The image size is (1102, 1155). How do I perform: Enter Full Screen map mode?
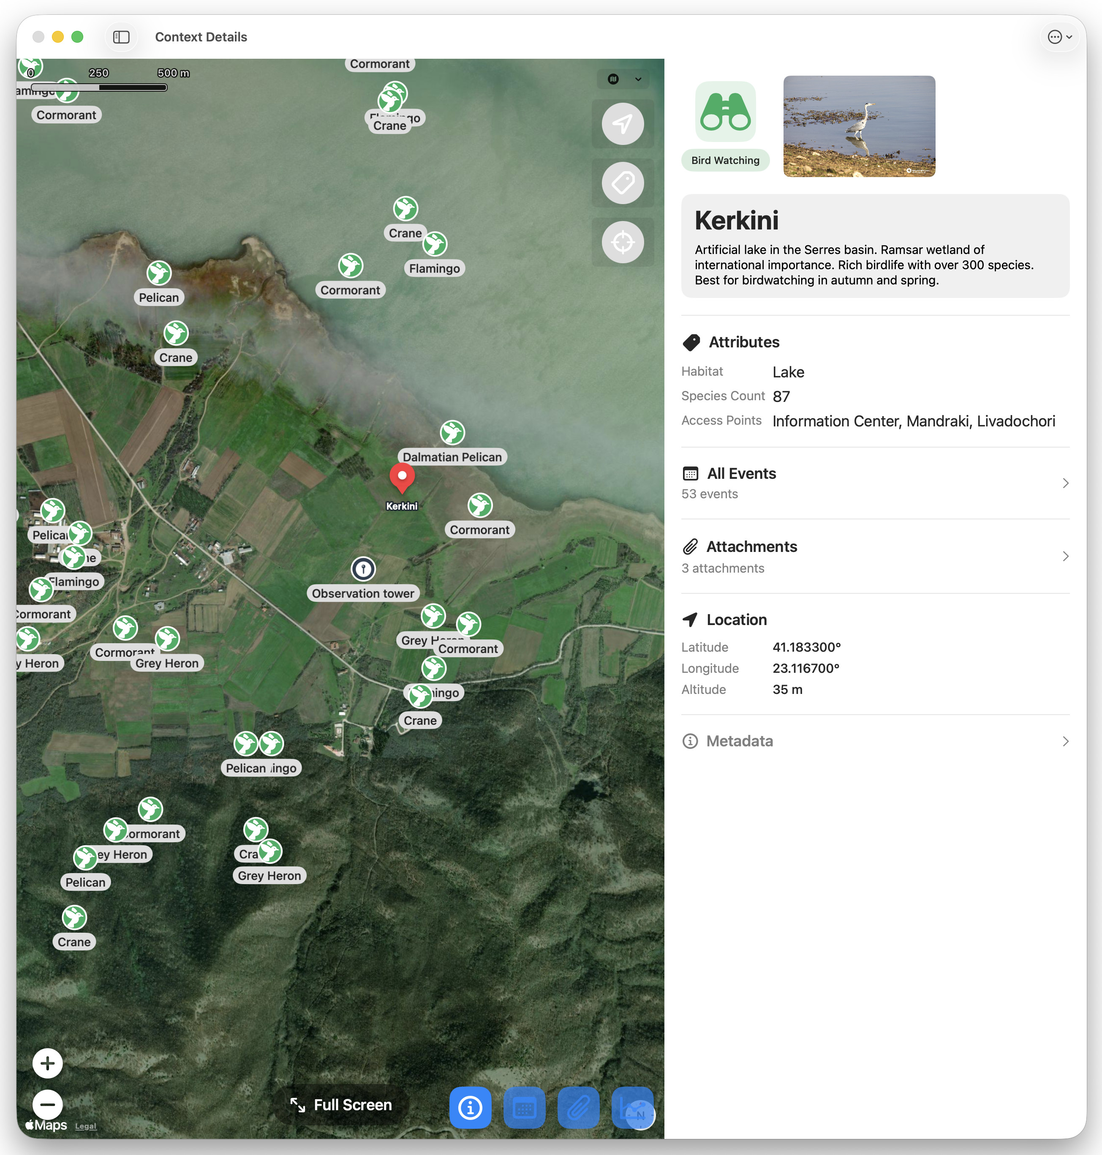341,1105
